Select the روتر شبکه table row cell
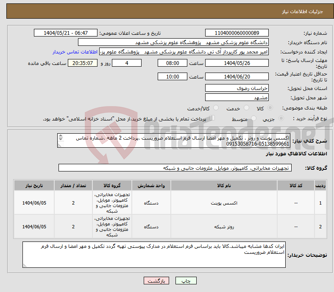This screenshot has height=292, width=334. tap(223, 227)
